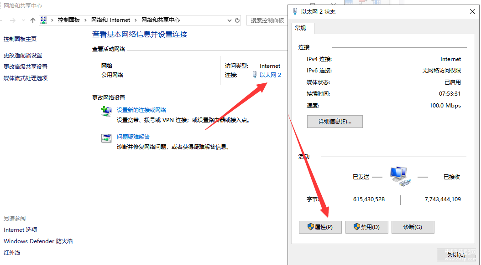Open Internet 选项 link
Viewport: 481px width, 265px height.
(20, 230)
